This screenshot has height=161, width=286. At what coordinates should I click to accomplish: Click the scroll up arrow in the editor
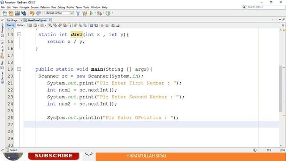tap(281, 30)
